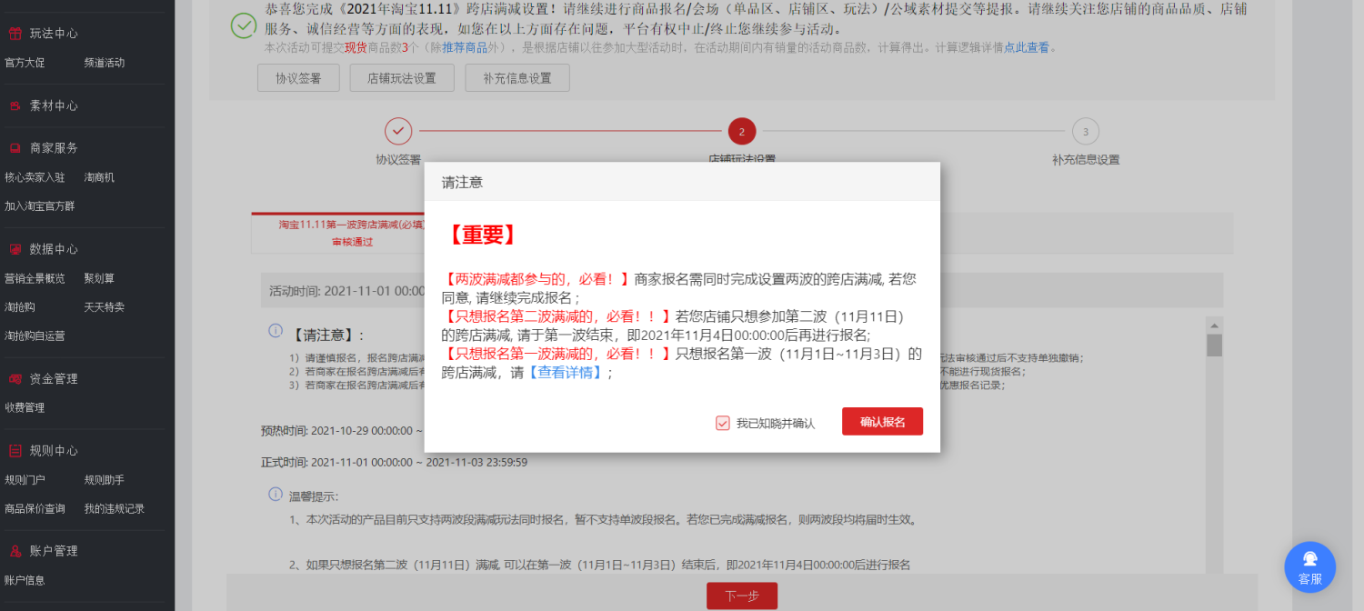Open 素材中心 menu heading
The width and height of the screenshot is (1364, 611).
[54, 106]
